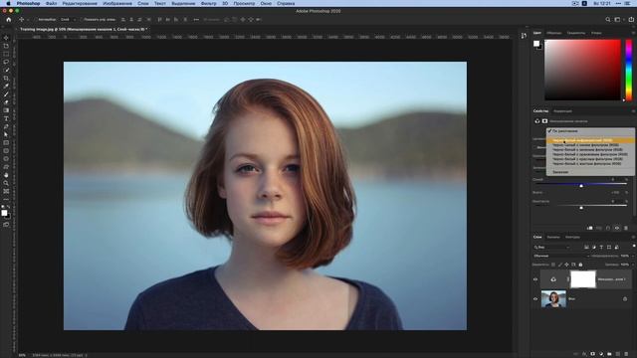Open the Move tool preset picker arrow
Screen dimensions: 637x358
point(27,20)
